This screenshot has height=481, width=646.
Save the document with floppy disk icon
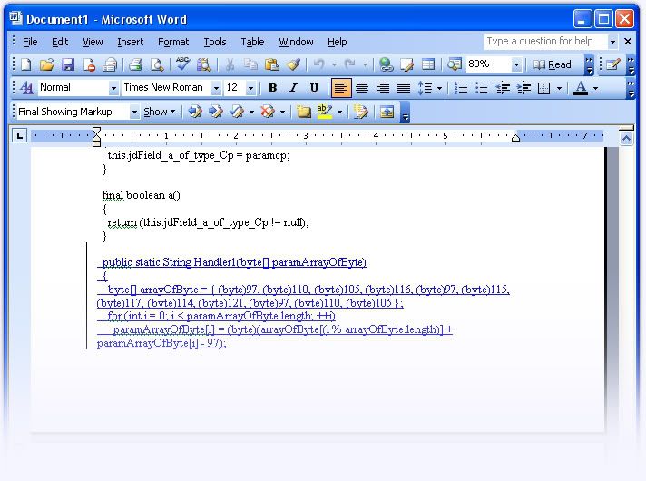68,64
